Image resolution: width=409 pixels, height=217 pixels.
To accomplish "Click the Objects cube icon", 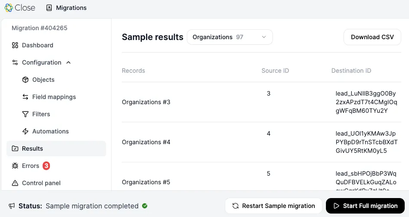I will click(25, 80).
